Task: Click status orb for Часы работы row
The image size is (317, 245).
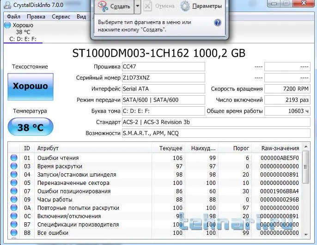Action: coord(14,199)
